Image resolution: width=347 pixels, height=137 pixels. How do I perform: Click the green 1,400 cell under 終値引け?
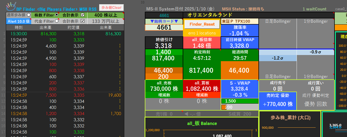point(164,52)
